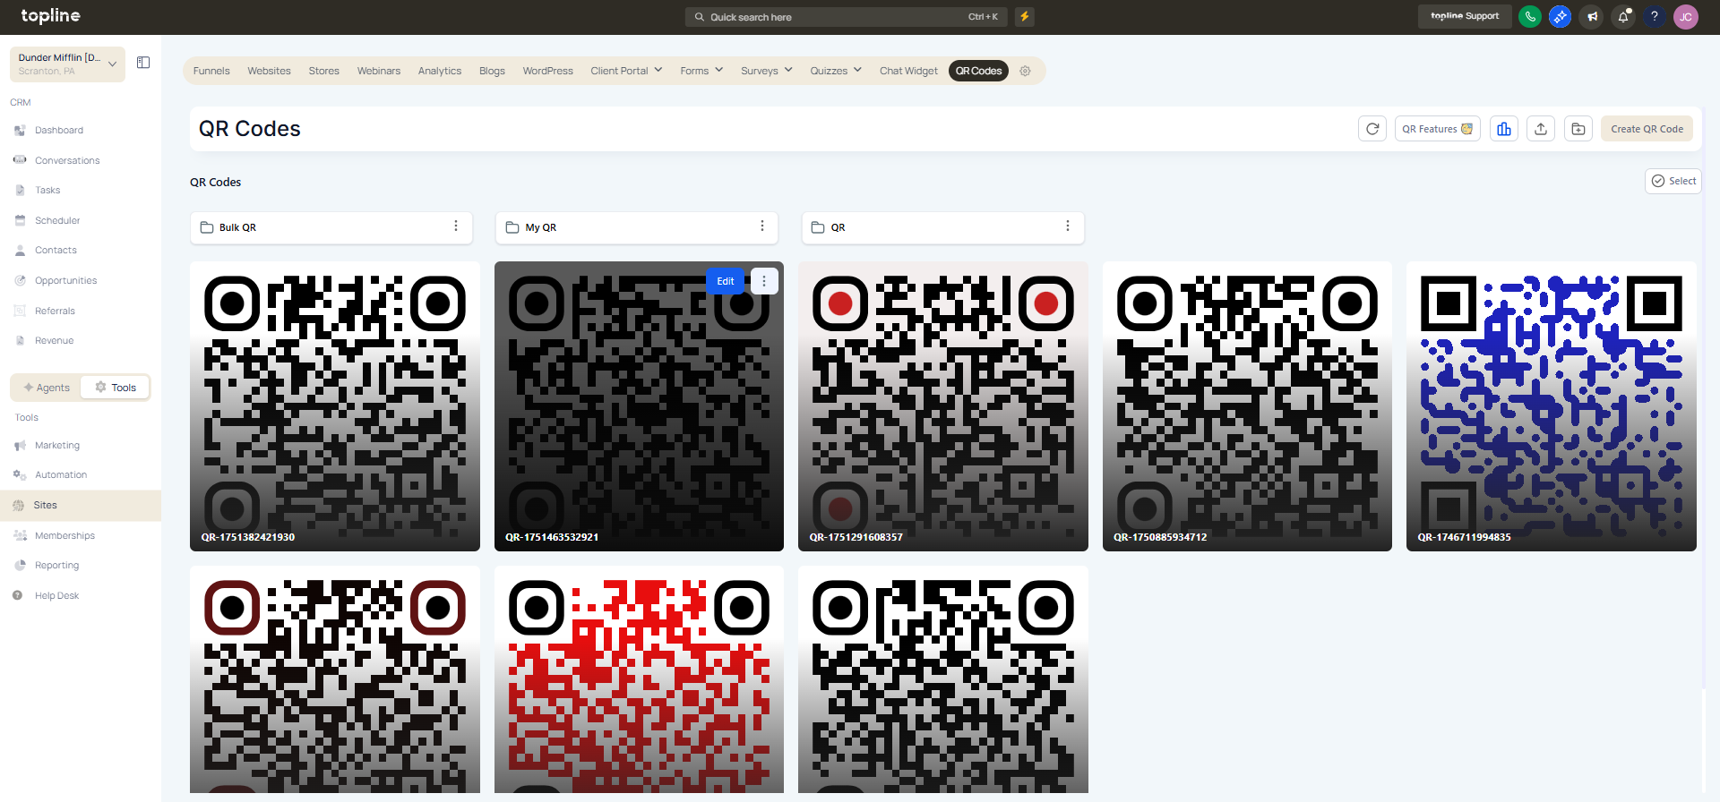1720x802 pixels.
Task: Open announcements megaphone icon
Action: pos(1592,16)
